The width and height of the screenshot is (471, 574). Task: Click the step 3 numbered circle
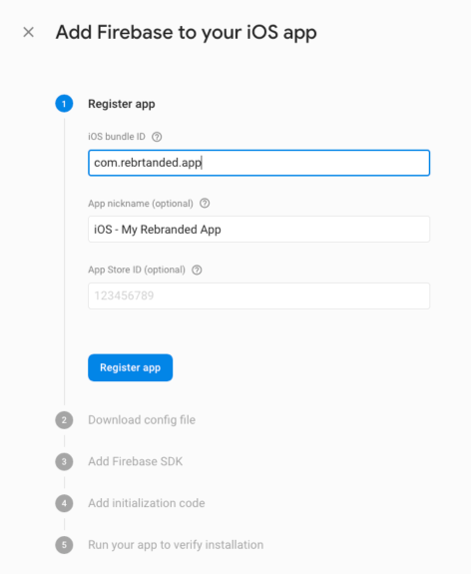(x=64, y=461)
